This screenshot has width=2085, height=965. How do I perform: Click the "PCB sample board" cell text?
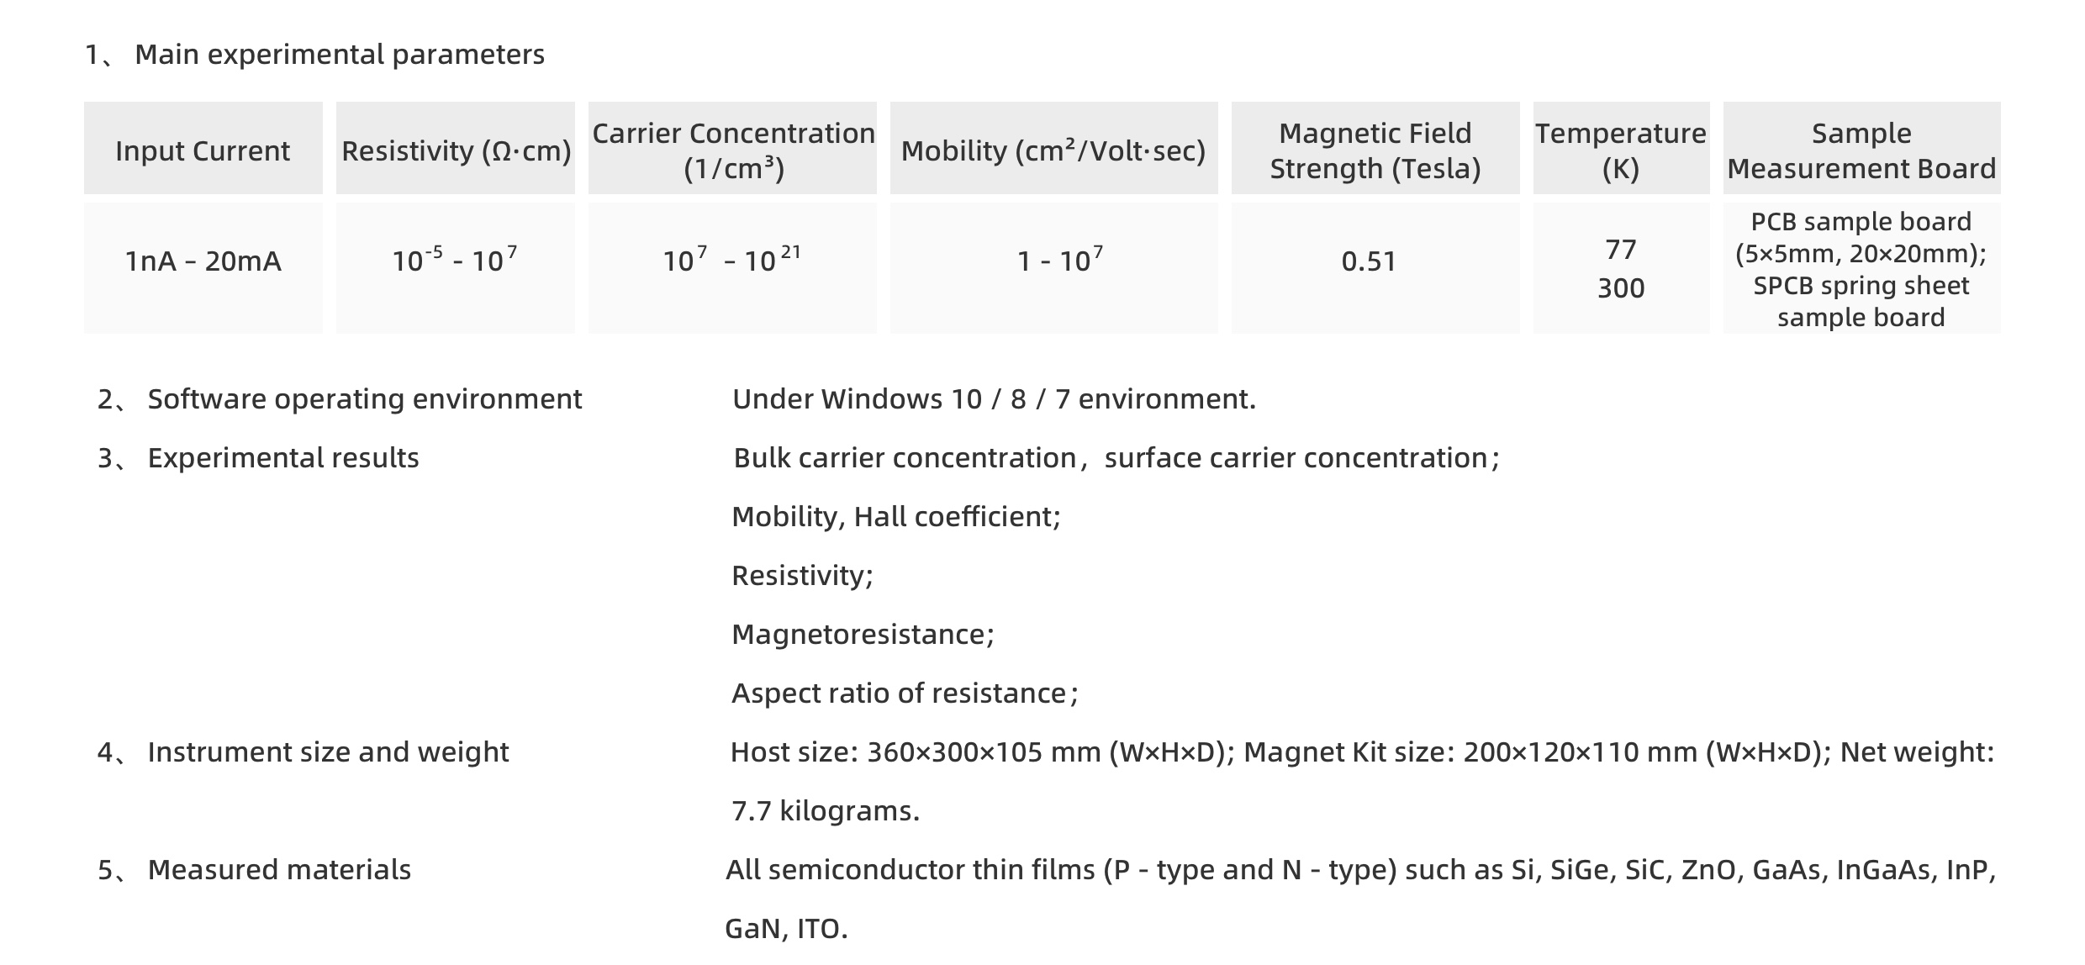pos(1861,222)
